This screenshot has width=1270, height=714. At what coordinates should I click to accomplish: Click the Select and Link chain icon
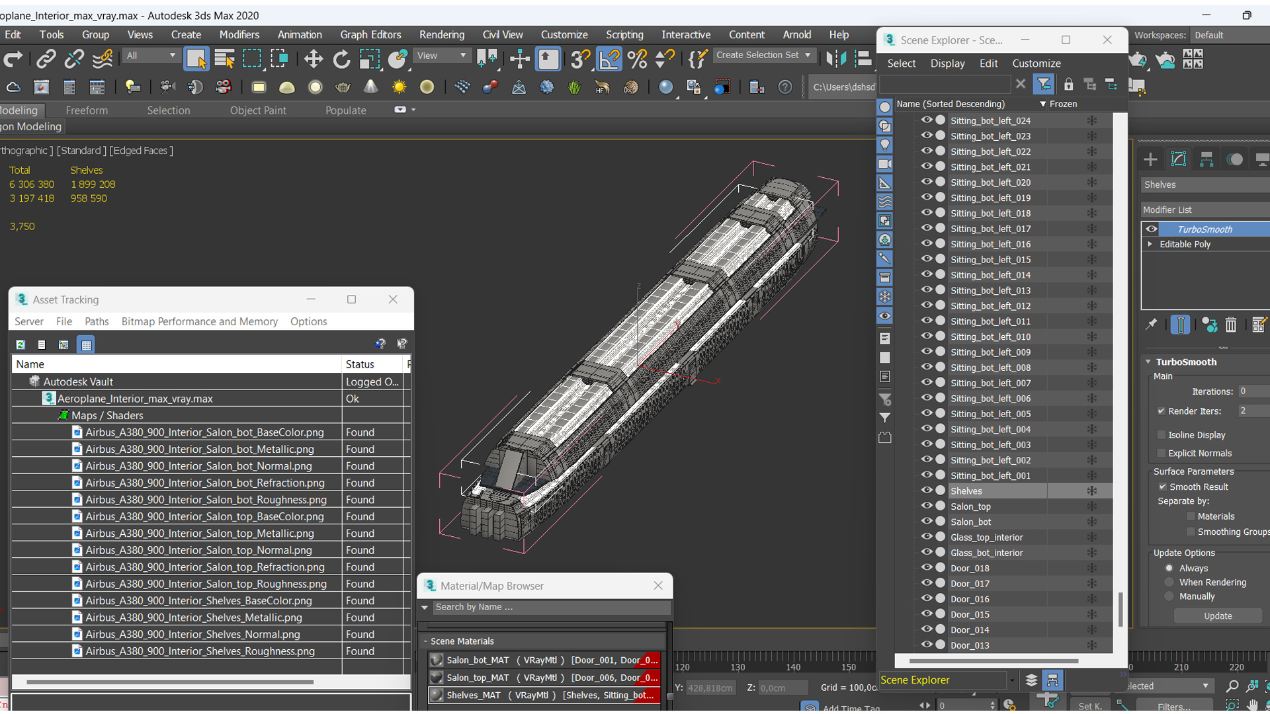click(46, 59)
